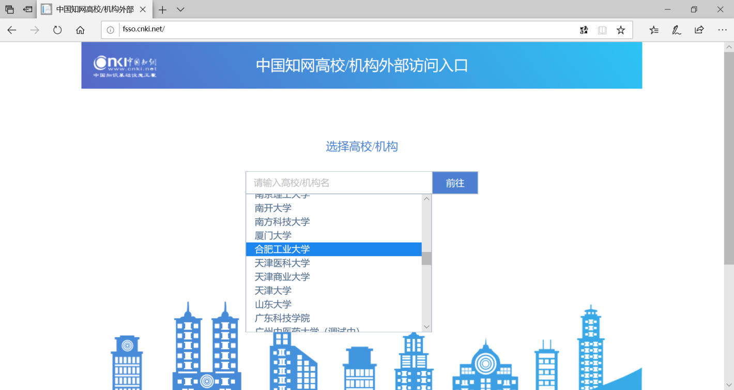Select 天津商业大学 from the list
This screenshot has height=390, width=734.
pos(334,277)
